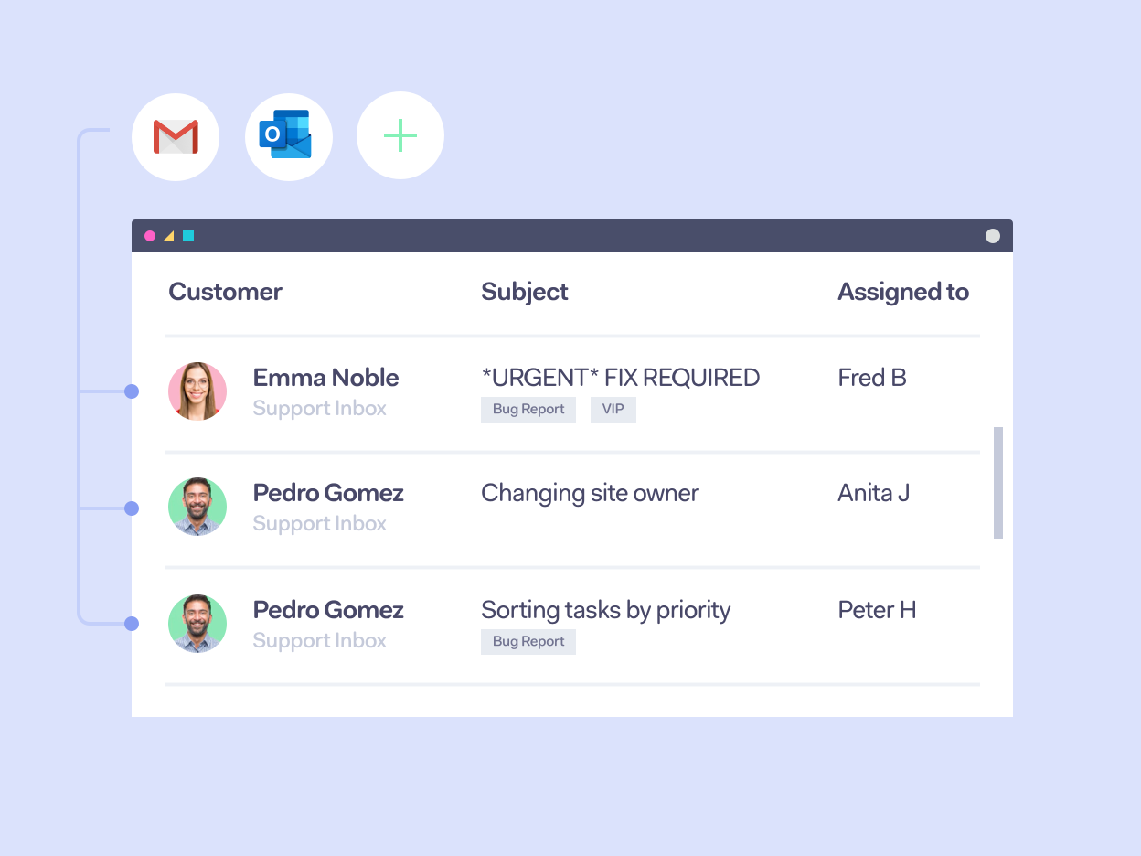This screenshot has width=1141, height=856.
Task: Click Bug Report tag under Sorting tasks
Action: point(528,642)
